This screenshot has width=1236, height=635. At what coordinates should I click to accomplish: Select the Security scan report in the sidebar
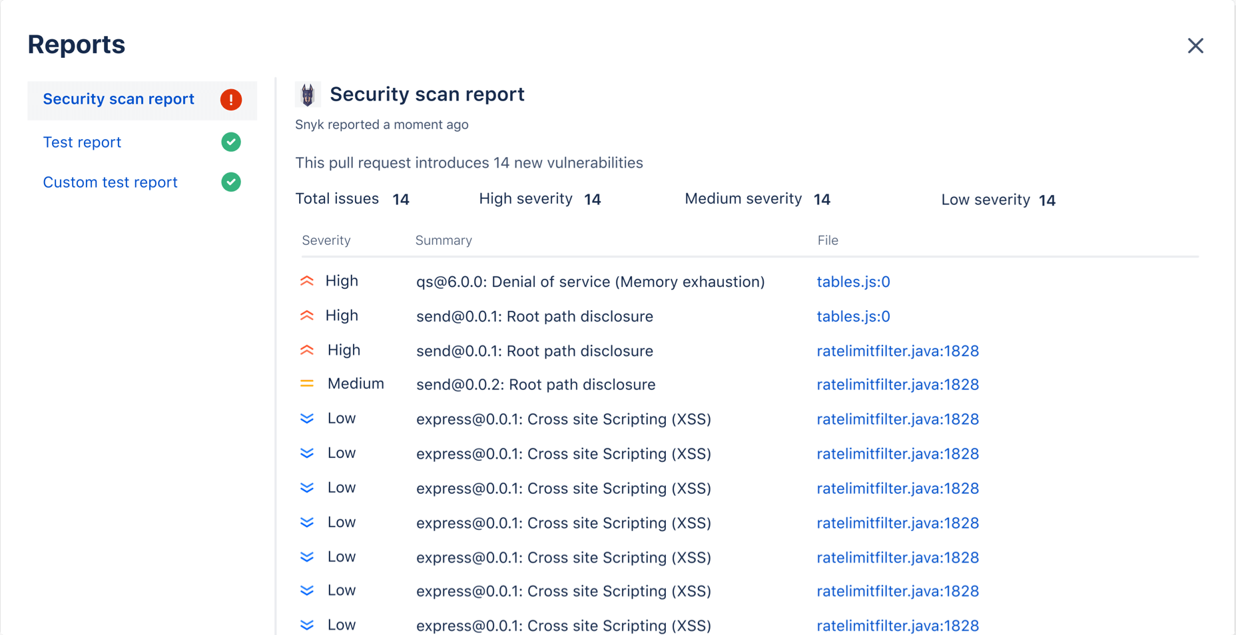pos(118,99)
